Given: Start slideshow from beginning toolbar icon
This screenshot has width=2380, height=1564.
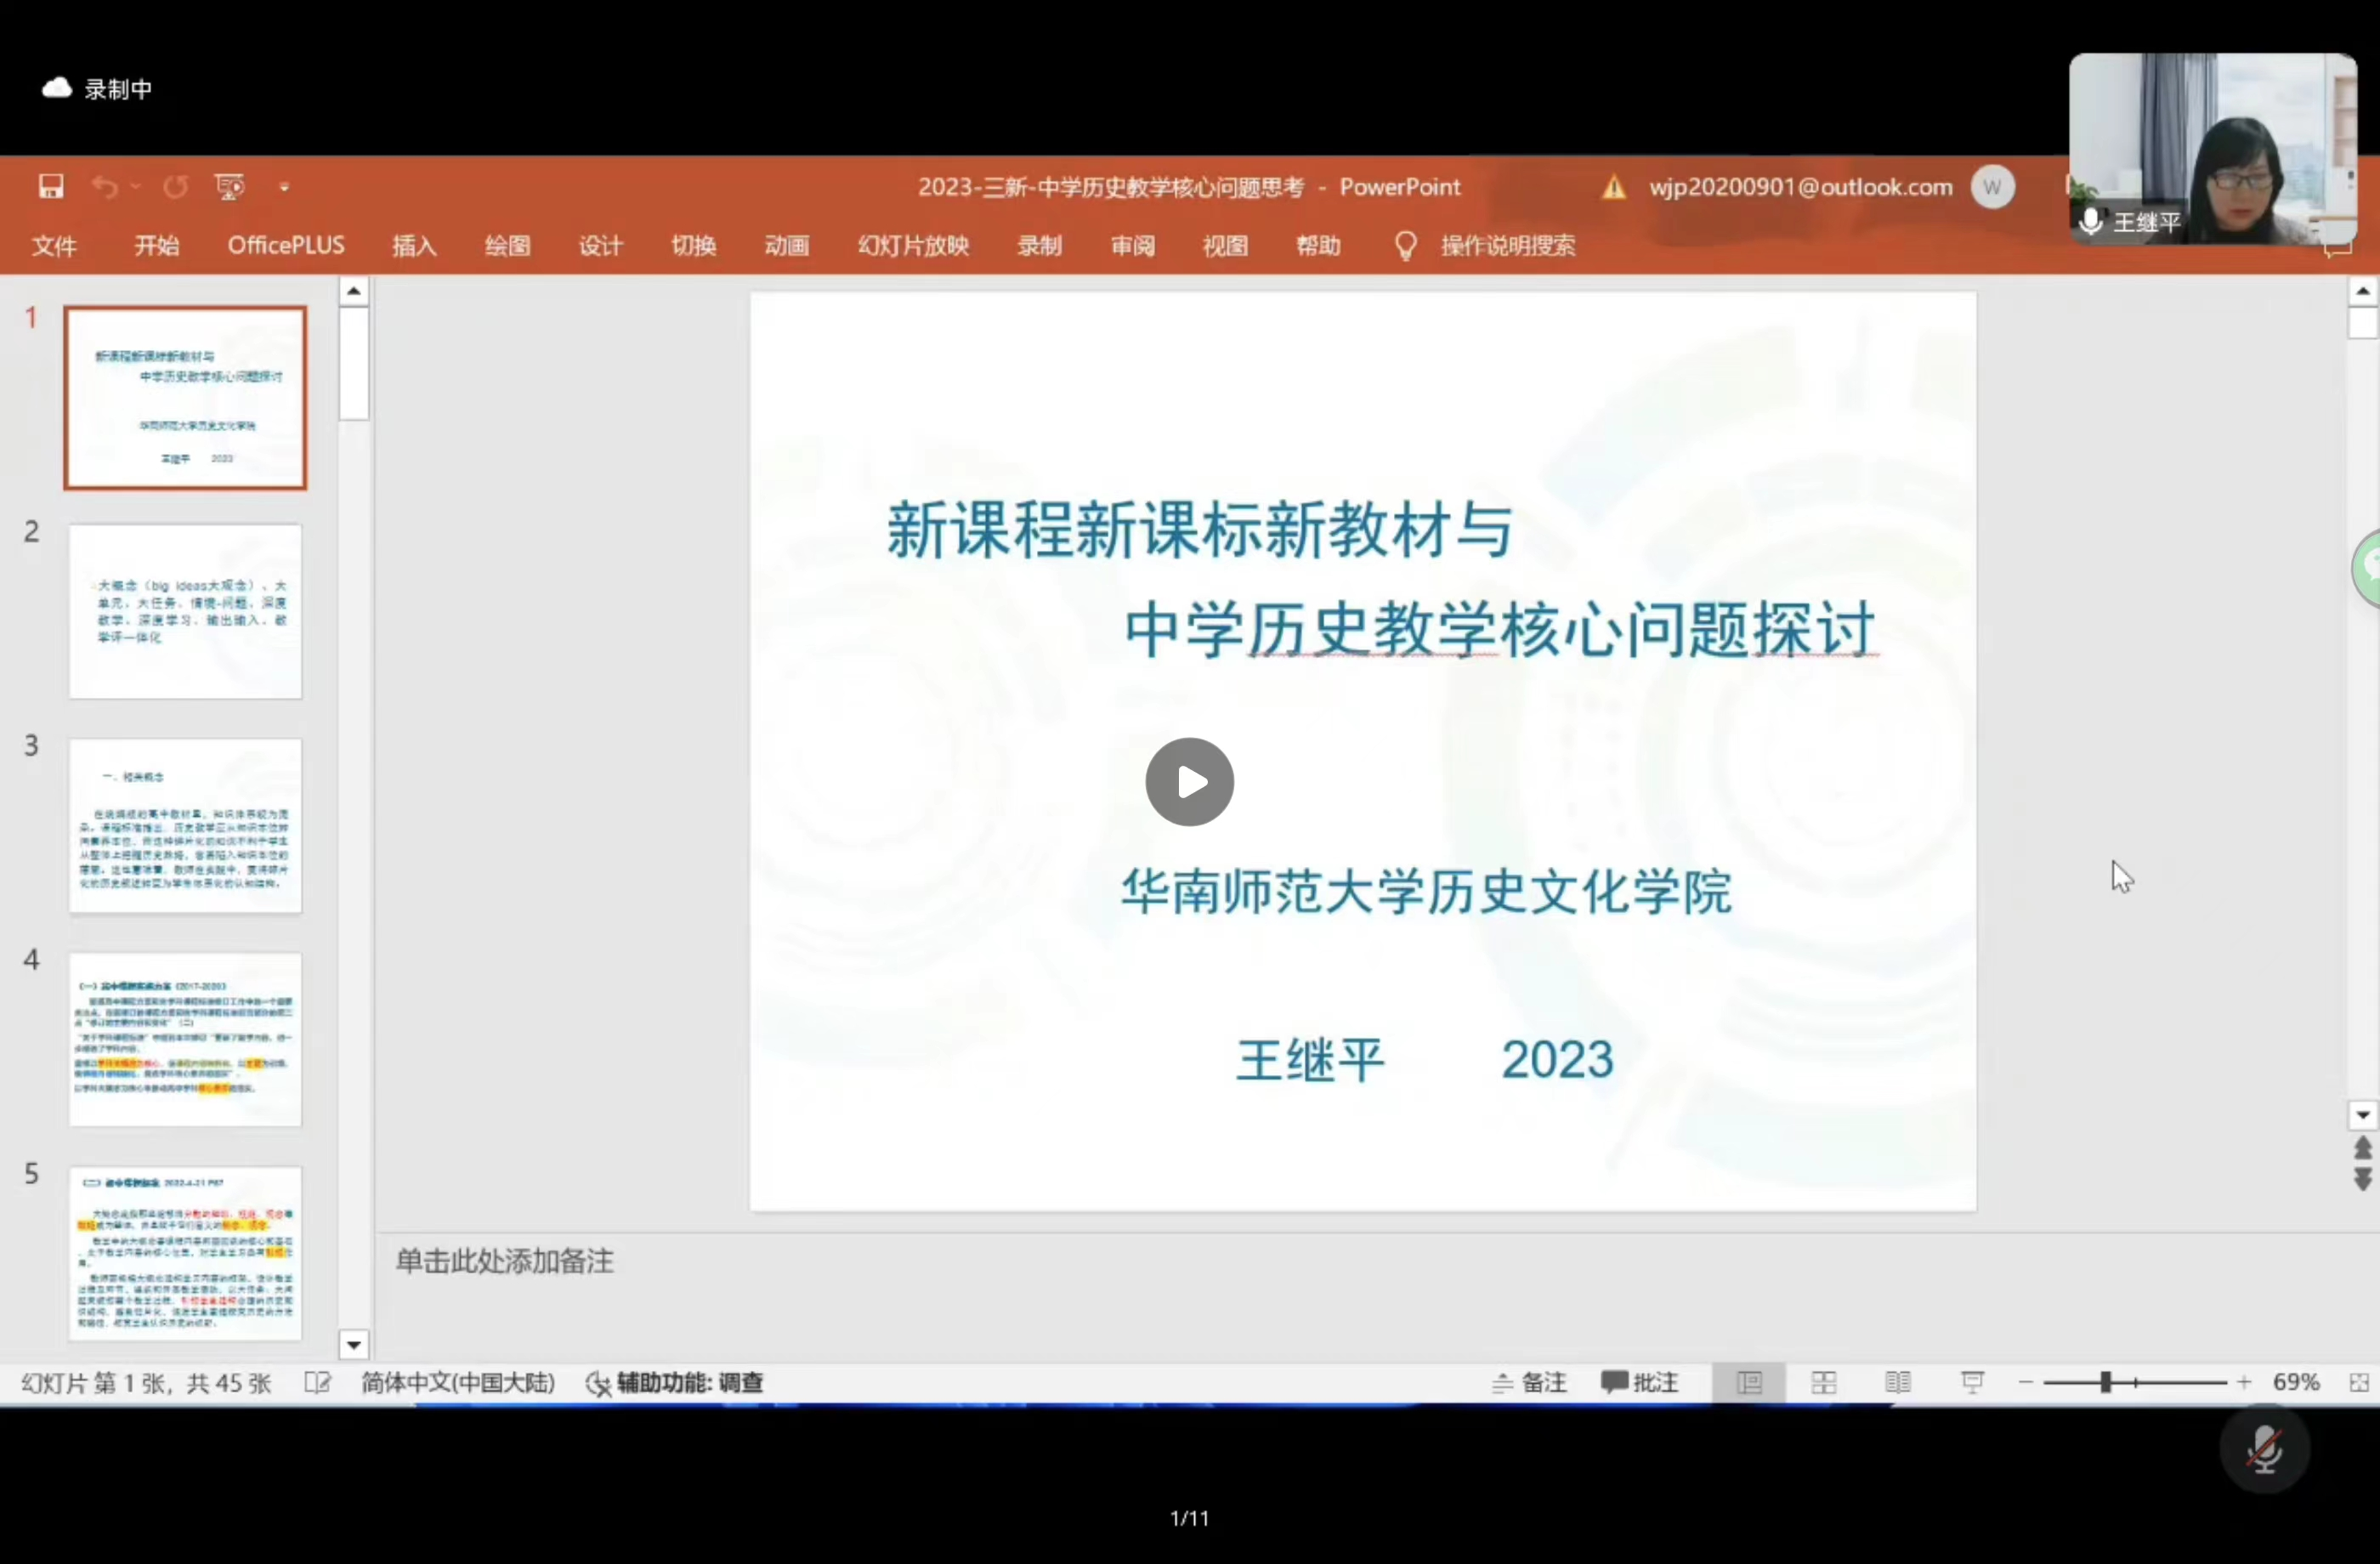Looking at the screenshot, I should [229, 187].
